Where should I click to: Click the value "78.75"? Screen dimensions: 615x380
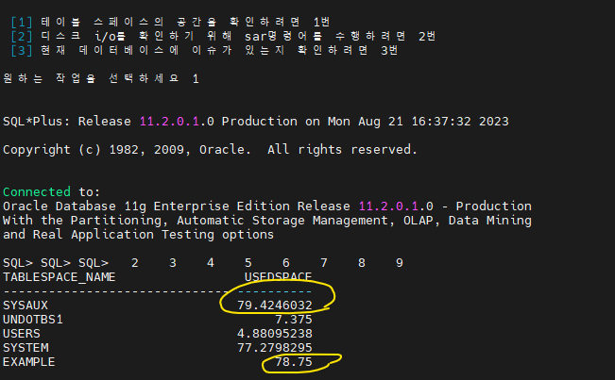coord(294,362)
